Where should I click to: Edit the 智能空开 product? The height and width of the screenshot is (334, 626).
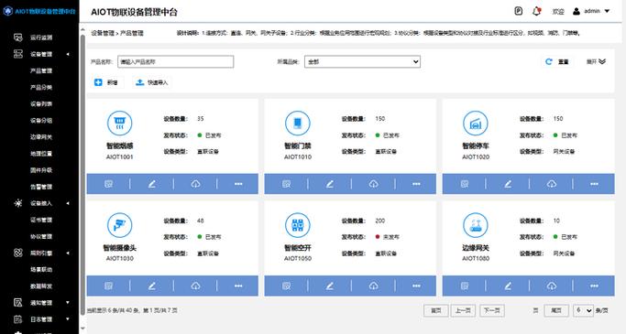point(330,286)
